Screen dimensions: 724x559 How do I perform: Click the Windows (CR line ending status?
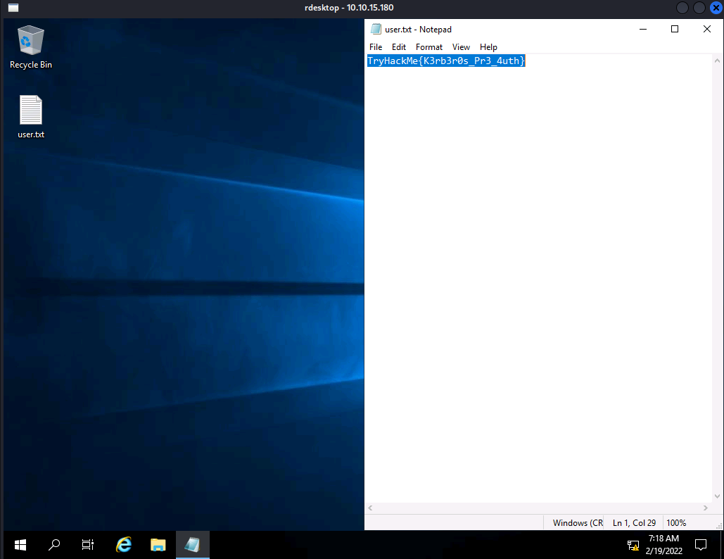tap(578, 523)
